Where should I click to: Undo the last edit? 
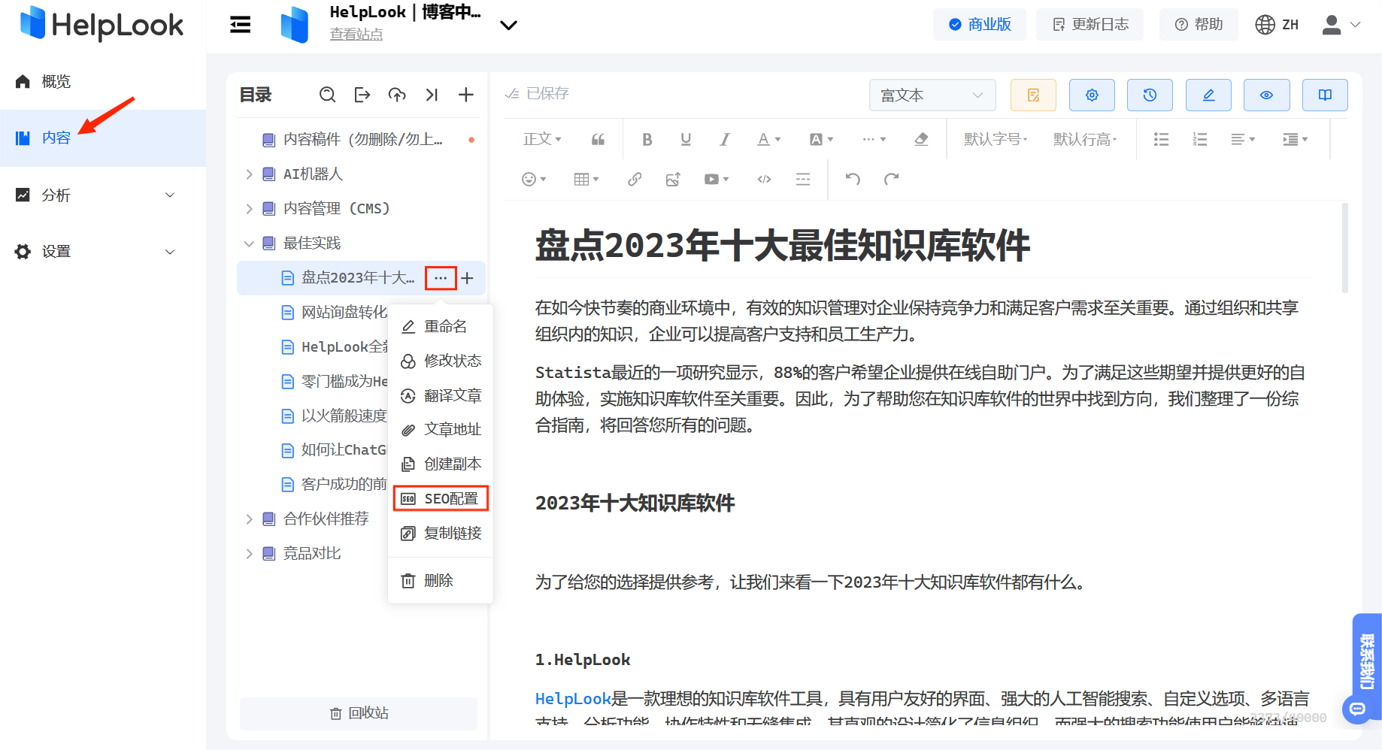853,179
